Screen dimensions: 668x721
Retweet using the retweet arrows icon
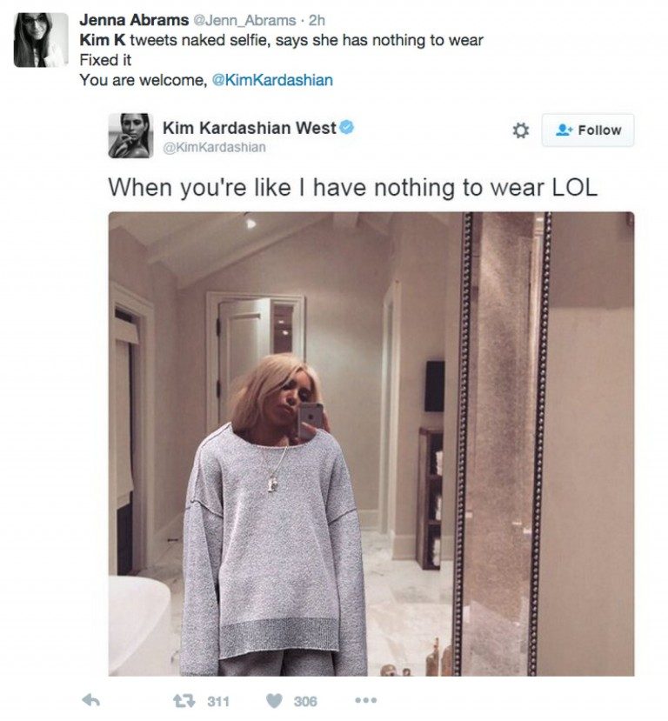pyautogui.click(x=184, y=701)
